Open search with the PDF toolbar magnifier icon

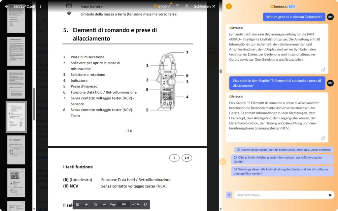pos(145,204)
